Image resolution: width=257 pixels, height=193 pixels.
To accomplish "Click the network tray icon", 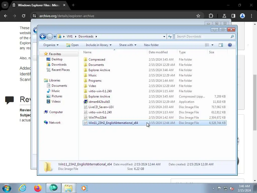I will point(226,188).
